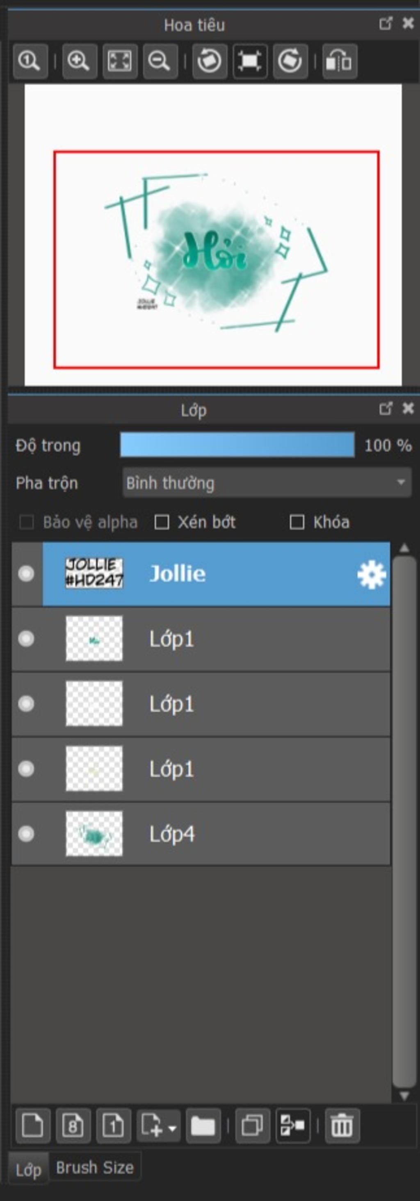Create a new layer folder
This screenshot has height=1201, width=420.
tap(203, 1126)
